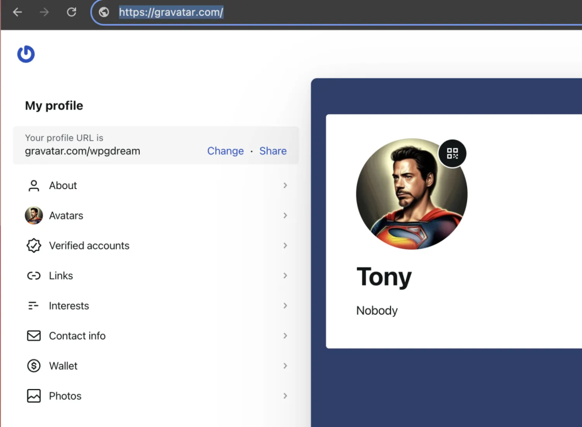The image size is (582, 427).
Task: Click the Wallet dollar icon
Action: coord(34,366)
